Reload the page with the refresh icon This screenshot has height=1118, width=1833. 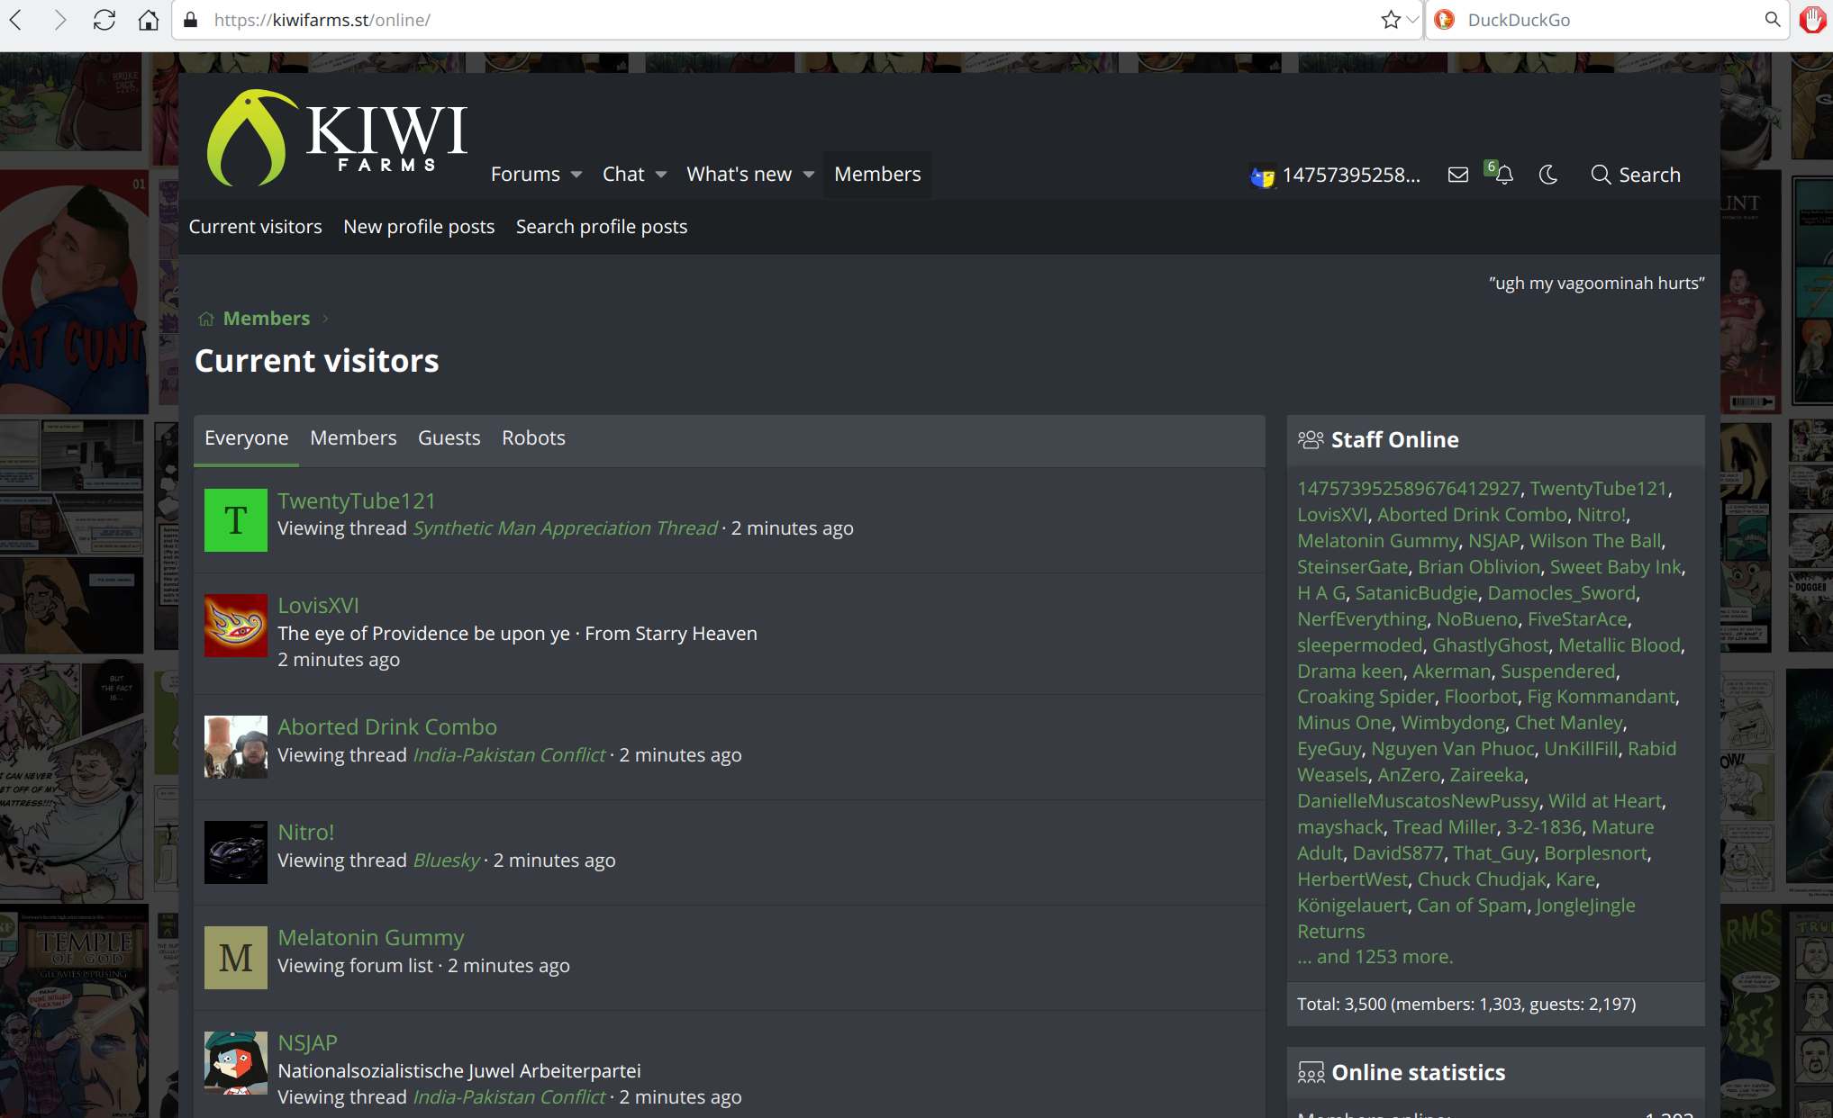[x=104, y=20]
